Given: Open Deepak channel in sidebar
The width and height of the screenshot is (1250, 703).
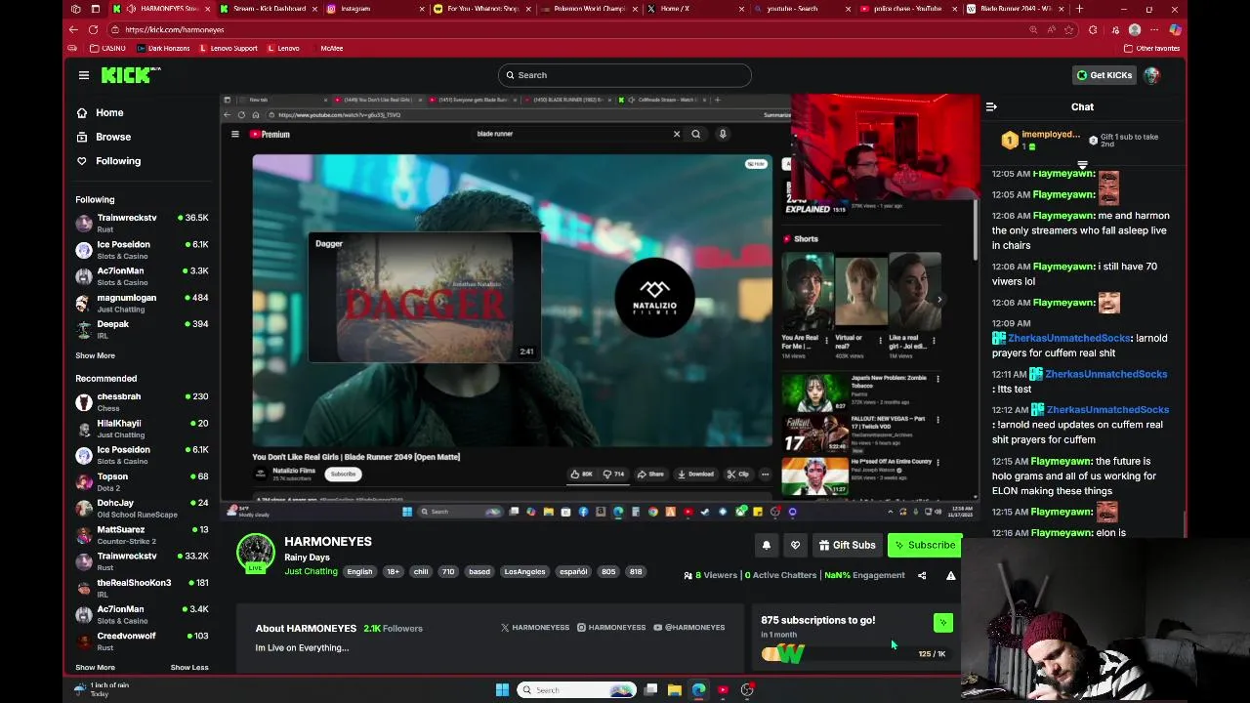Looking at the screenshot, I should [143, 330].
